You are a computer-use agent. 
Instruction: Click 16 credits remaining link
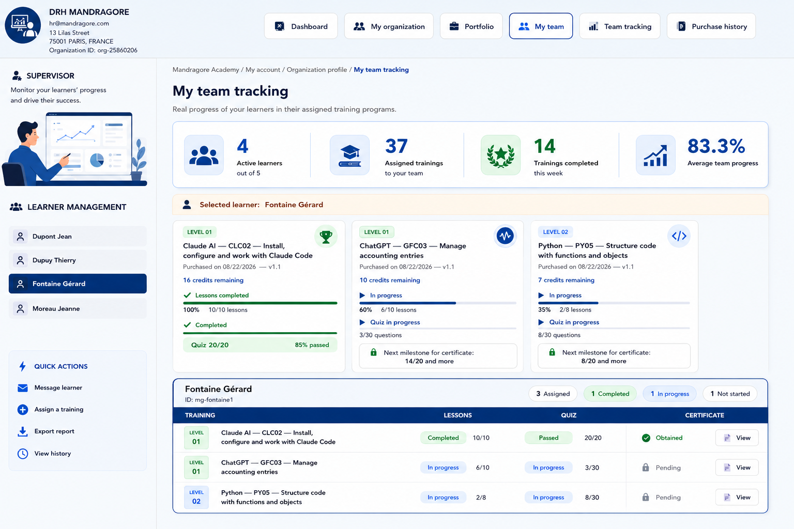click(x=213, y=280)
